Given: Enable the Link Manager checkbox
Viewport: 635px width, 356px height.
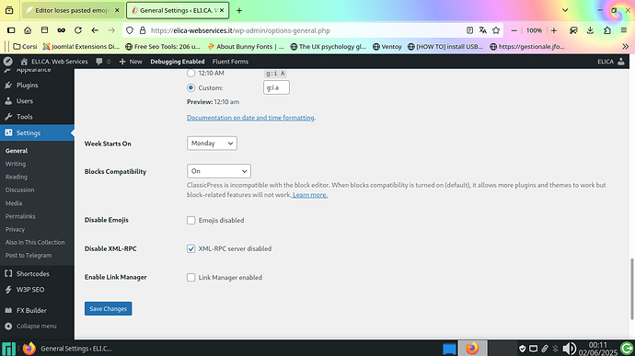Looking at the screenshot, I should coord(190,278).
